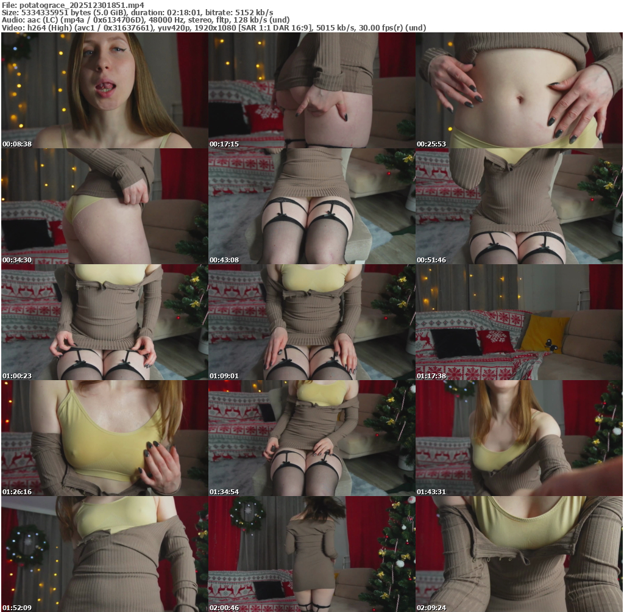Select the thumbnail timestamped 00:51:46
This screenshot has height=612, width=624.
519,206
